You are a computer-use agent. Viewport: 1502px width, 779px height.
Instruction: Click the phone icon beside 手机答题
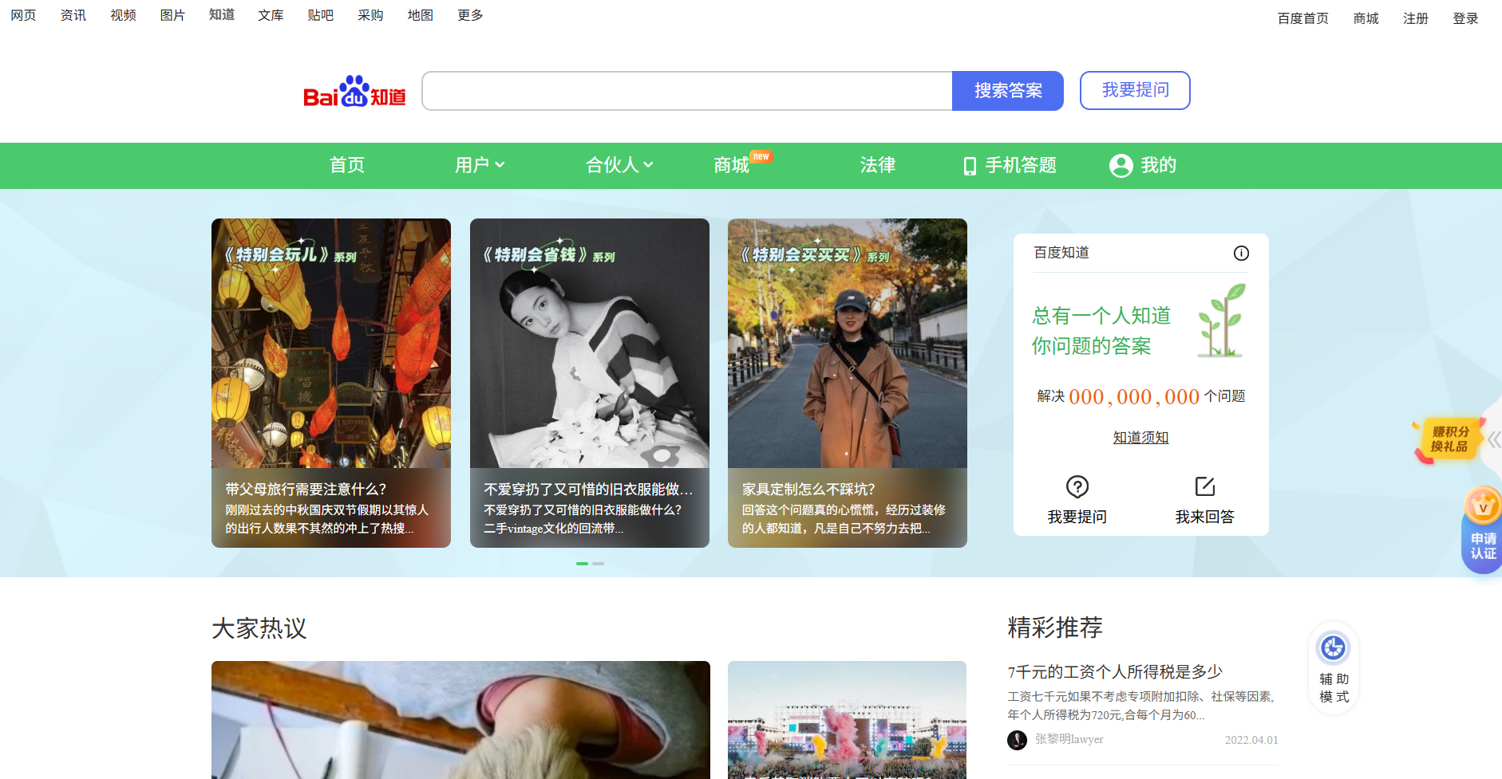point(970,166)
